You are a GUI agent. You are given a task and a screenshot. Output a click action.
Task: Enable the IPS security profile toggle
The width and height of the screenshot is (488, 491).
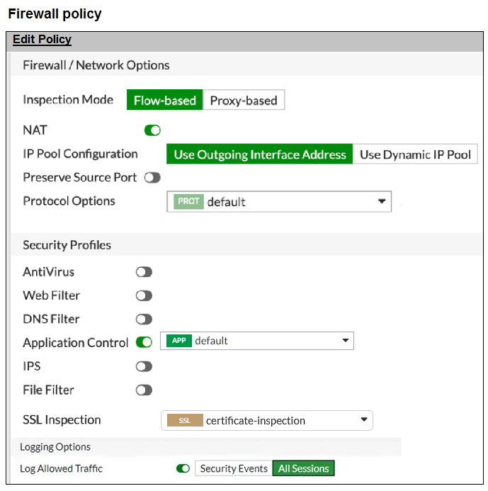[x=144, y=366]
